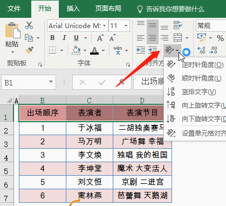Image resolution: width=226 pixels, height=206 pixels.
Task: Click the wén phonetic guide icon
Action: (118, 50)
